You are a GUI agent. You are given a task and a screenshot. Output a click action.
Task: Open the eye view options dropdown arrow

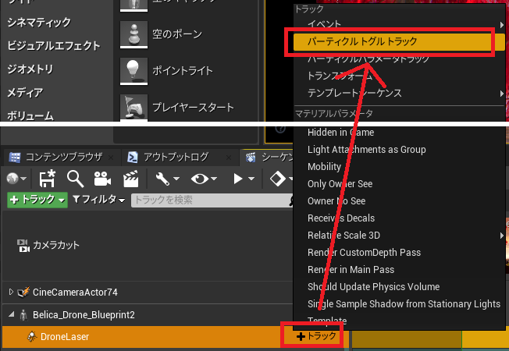214,179
